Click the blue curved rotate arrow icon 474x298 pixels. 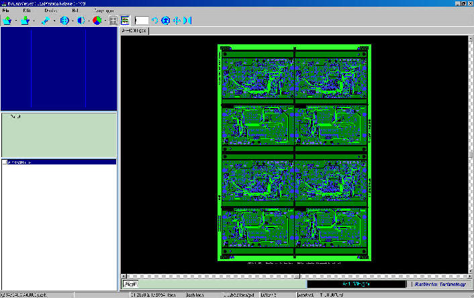tap(155, 21)
